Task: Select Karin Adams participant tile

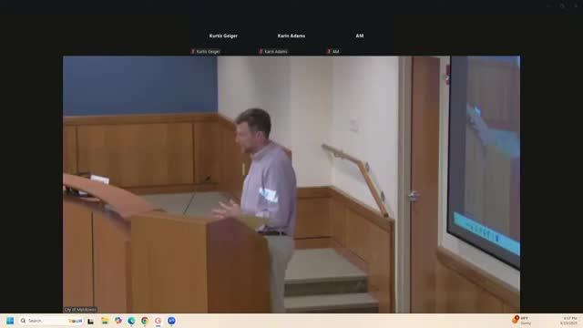Action: pyautogui.click(x=291, y=36)
